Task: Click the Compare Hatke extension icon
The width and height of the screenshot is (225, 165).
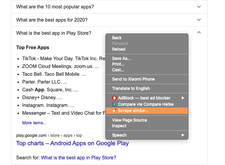Action: point(114,104)
